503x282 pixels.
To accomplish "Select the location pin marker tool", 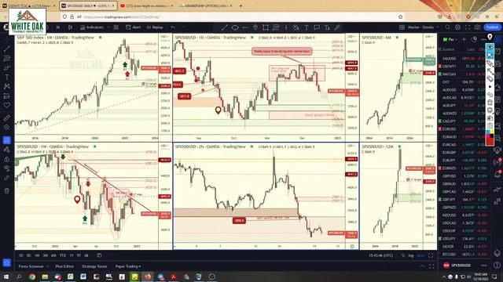I will click(255, 28).
